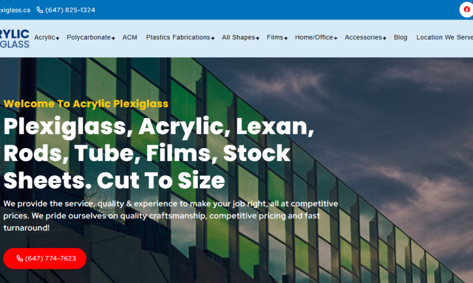Image resolution: width=473 pixels, height=283 pixels.
Task: Select the Polycarbonate menu label
Action: click(x=89, y=37)
